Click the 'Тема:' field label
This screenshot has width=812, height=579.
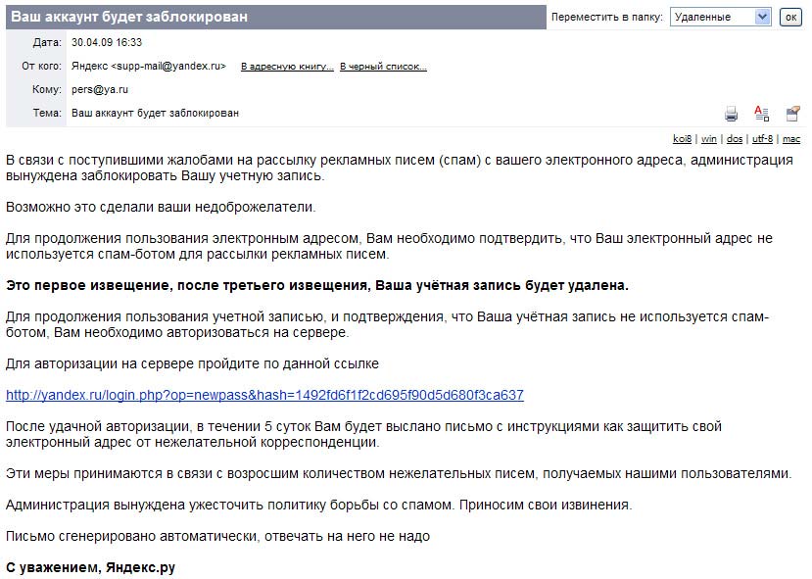[47, 113]
